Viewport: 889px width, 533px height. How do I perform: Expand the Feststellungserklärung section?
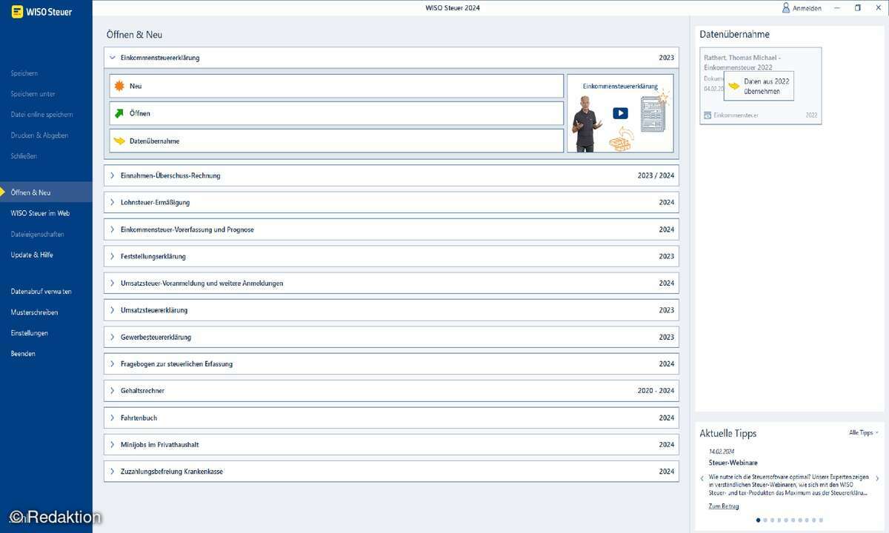[x=113, y=256]
